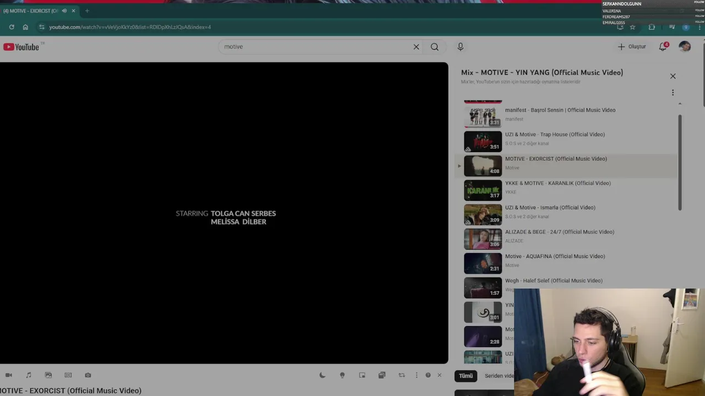705x396 pixels.
Task: Bookmark this page with star icon
Action: (632, 27)
